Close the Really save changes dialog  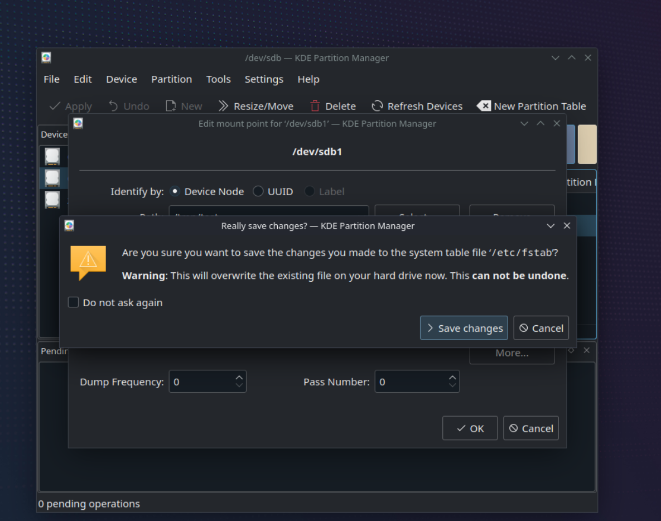coord(567,226)
